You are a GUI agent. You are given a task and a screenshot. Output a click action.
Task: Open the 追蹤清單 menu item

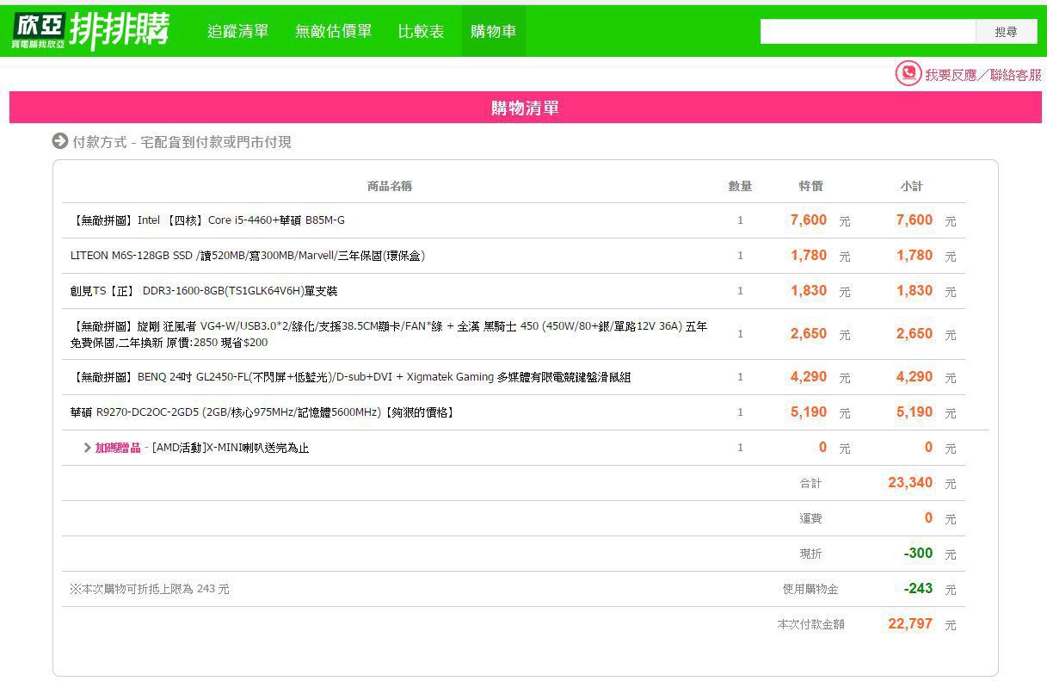(x=238, y=31)
